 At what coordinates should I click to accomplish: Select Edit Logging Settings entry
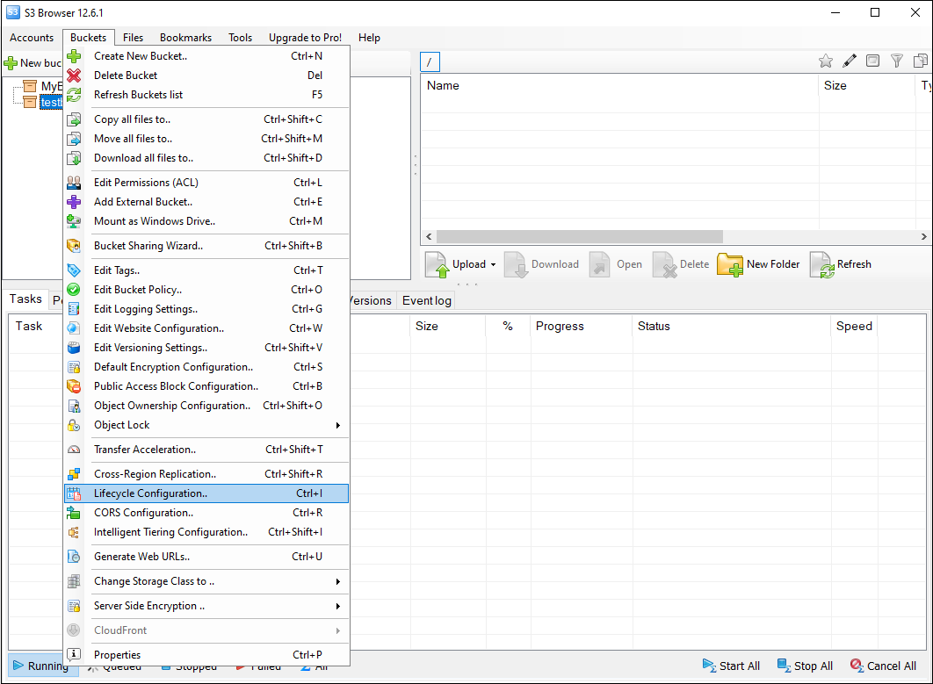206,309
